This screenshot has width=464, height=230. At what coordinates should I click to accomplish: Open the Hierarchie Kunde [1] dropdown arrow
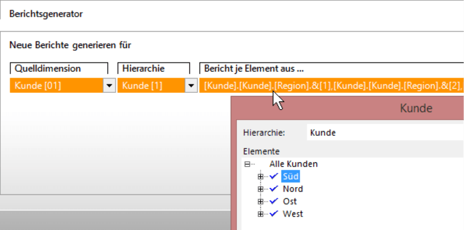[x=191, y=86]
